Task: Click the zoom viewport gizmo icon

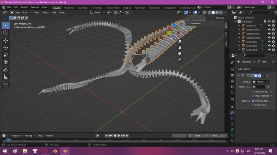Action: (180, 42)
